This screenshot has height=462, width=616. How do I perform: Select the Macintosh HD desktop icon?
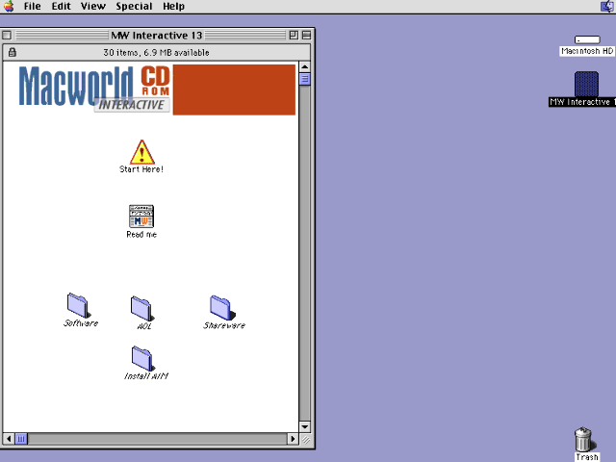[x=587, y=39]
